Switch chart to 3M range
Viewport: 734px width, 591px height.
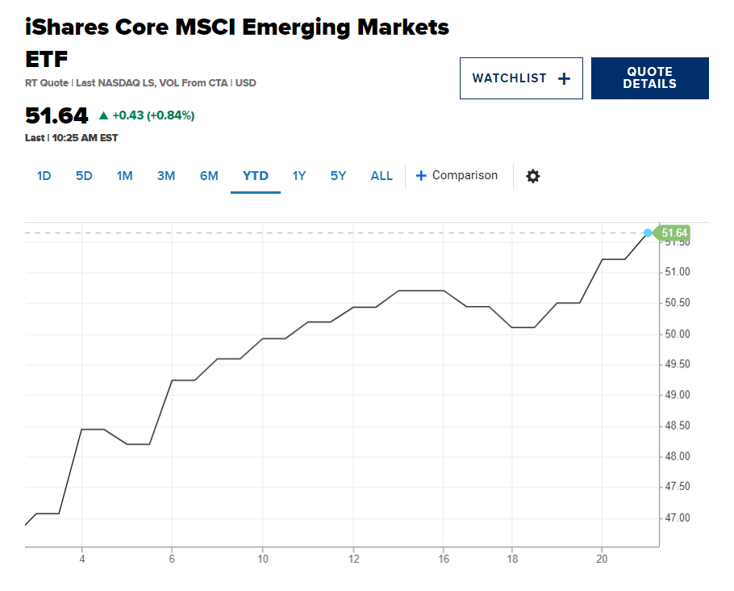pyautogui.click(x=166, y=176)
